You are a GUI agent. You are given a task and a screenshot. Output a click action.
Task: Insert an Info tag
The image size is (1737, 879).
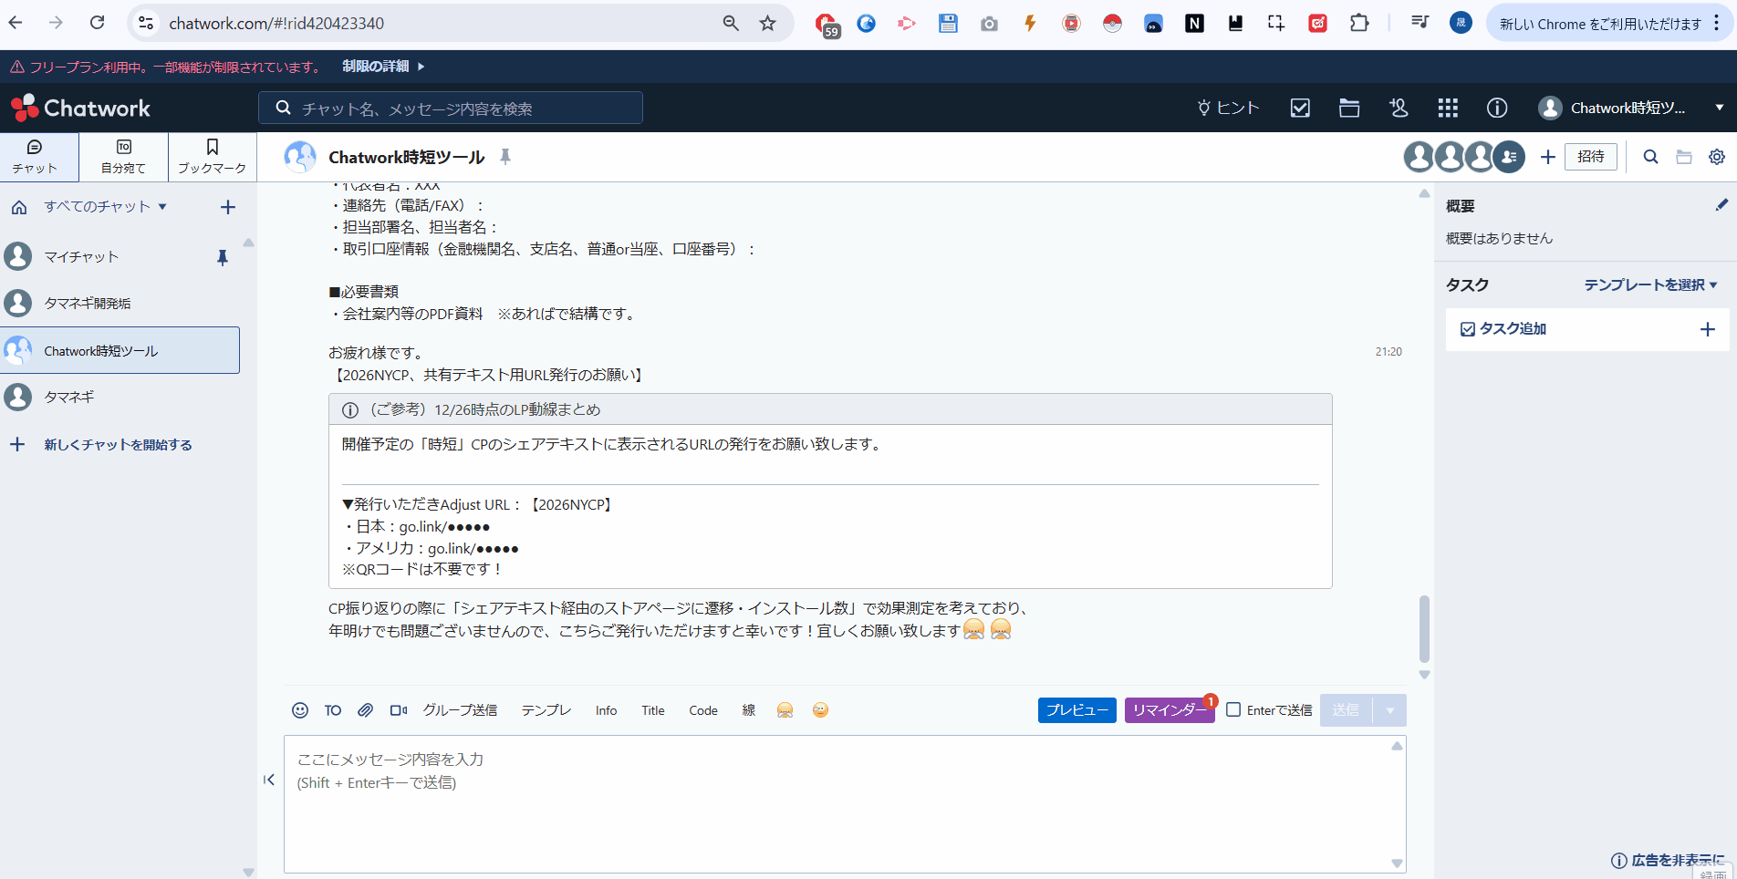pyautogui.click(x=606, y=710)
